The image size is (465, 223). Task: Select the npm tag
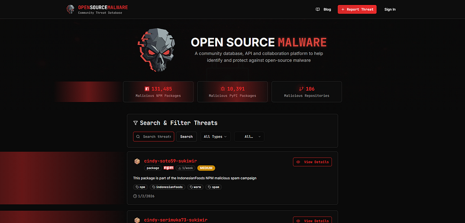[141, 187]
